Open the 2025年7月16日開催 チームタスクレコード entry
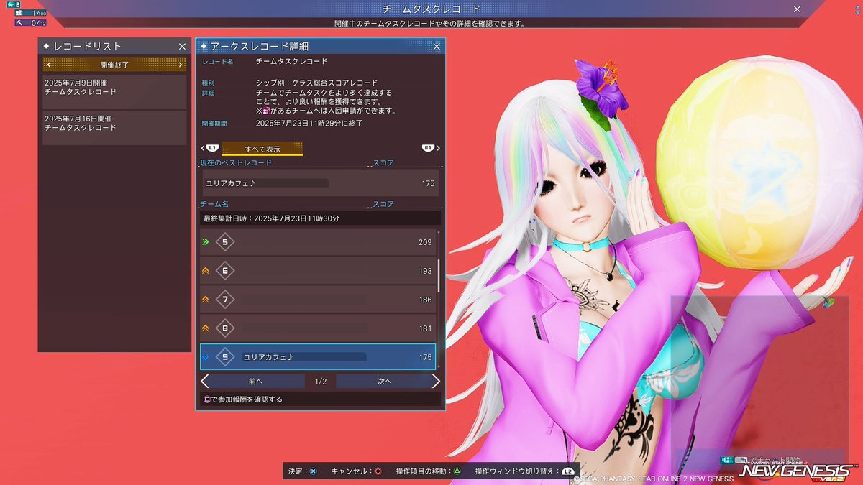 (x=115, y=128)
